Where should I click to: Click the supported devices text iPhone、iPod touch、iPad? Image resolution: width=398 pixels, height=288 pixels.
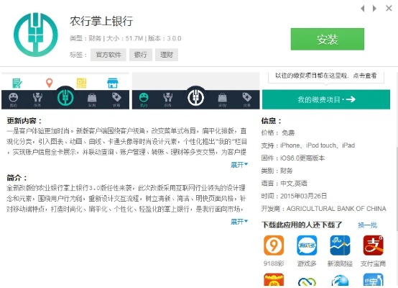[x=318, y=145]
